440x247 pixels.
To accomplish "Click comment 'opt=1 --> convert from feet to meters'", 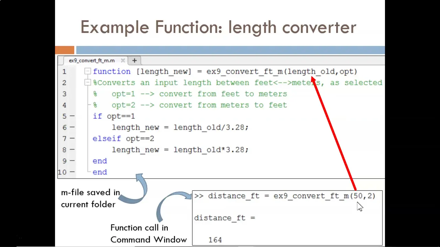I will [x=199, y=94].
